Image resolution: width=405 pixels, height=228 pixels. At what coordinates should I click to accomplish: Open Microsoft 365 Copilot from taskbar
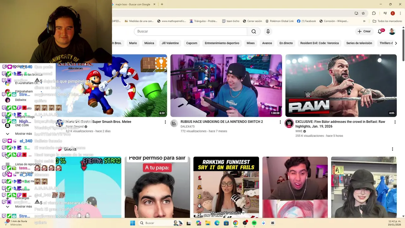[198, 223]
